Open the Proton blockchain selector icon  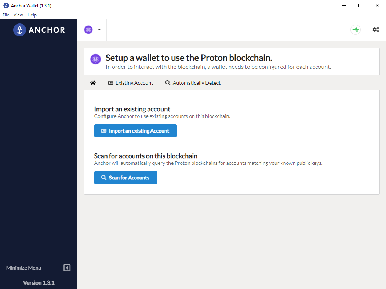(x=88, y=30)
